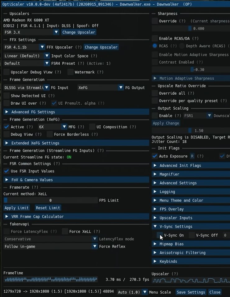230x297 pixels.
Task: Click the 1.50 output scaling slider
Action: point(191,130)
